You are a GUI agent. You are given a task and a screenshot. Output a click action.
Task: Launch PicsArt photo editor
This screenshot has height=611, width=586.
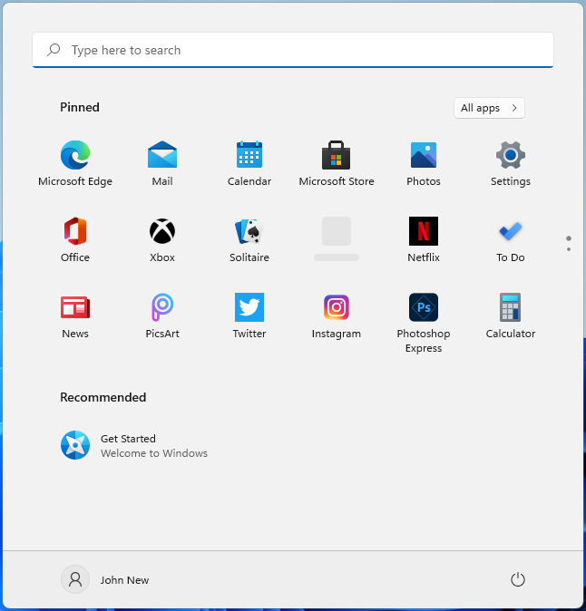pyautogui.click(x=162, y=316)
